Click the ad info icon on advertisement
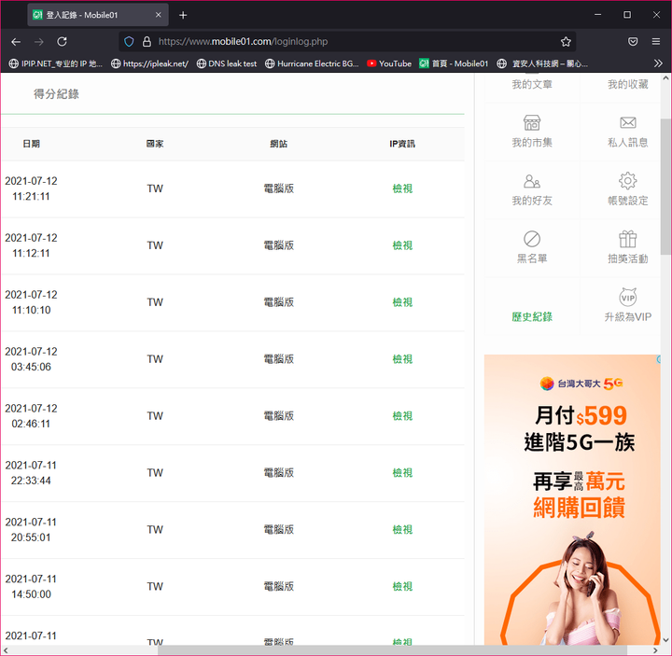The width and height of the screenshot is (672, 656). point(659,359)
